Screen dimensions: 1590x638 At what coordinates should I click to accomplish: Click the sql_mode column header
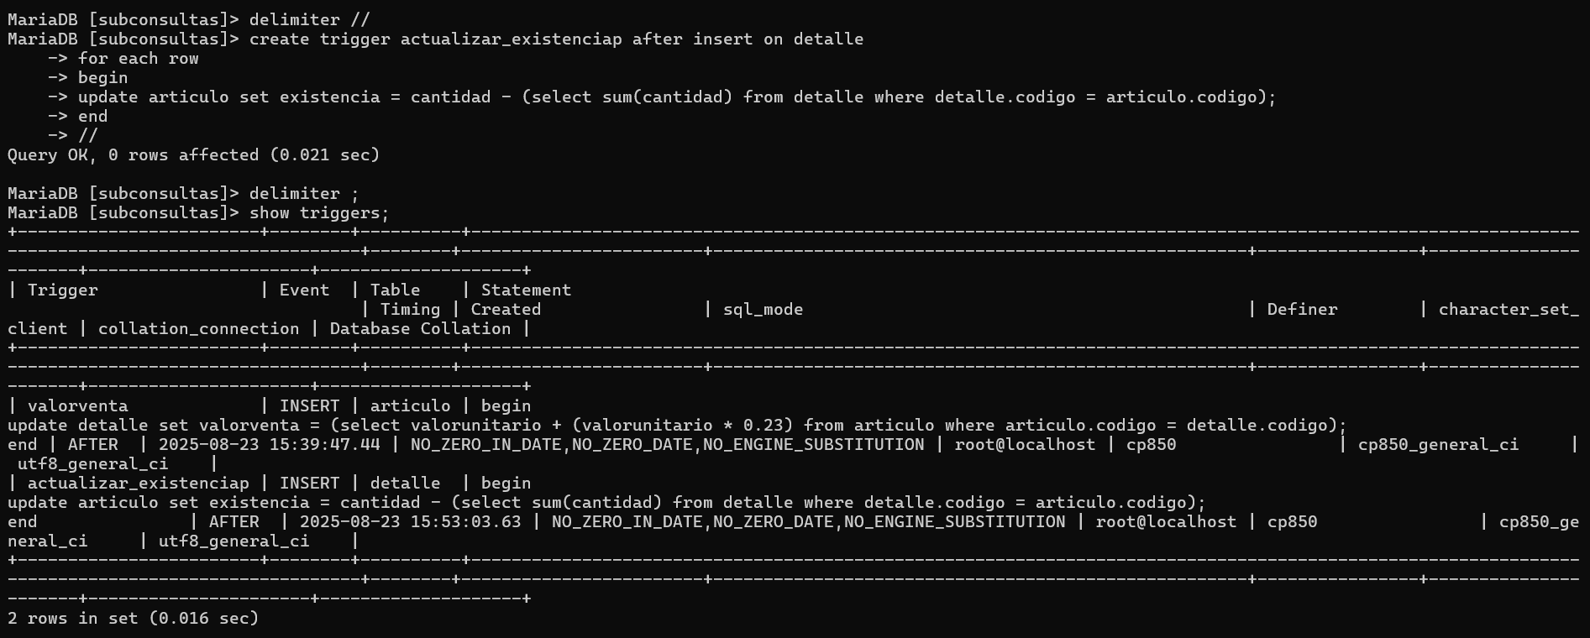point(763,309)
